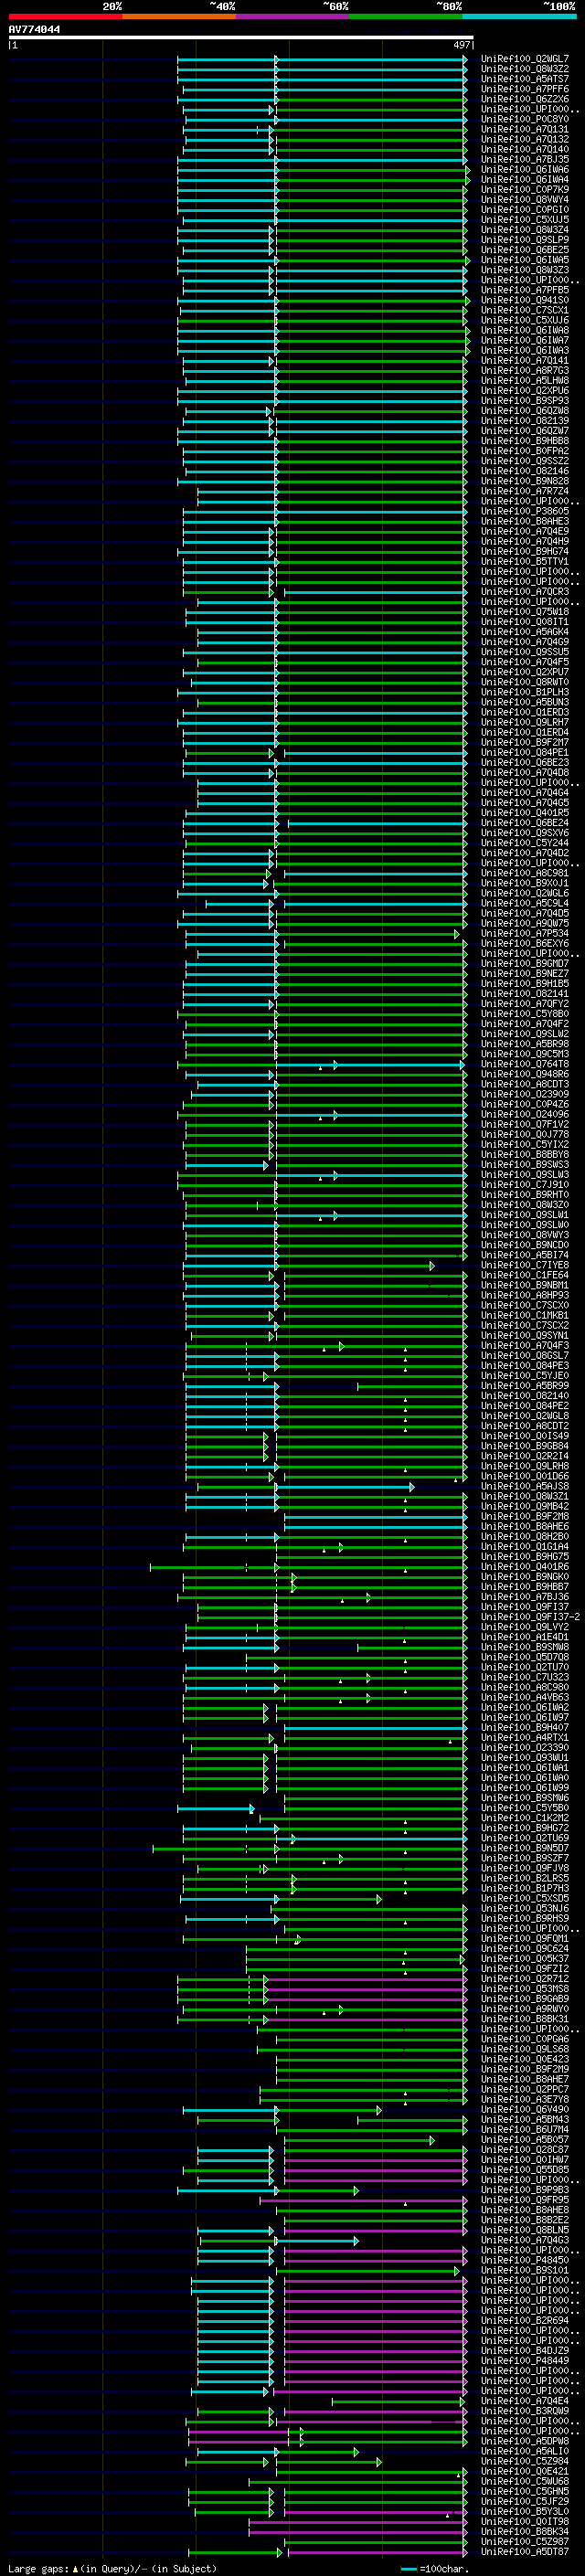Pick the UniRef100_Q2WGL8 row label
The width and height of the screenshot is (585, 2576).
pos(524,1416)
